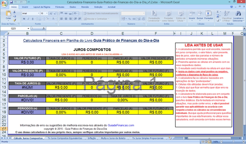Image resolution: width=246 pixels, height=144 pixels.
Task: Open the number format dropdown
Action: [x=144, y=13]
